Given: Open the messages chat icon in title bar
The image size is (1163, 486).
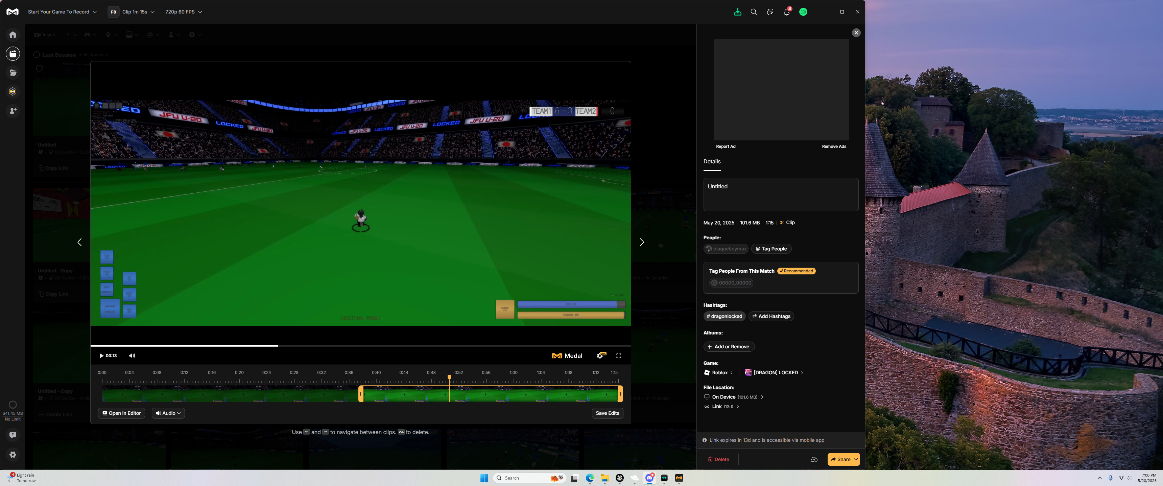Looking at the screenshot, I should 770,12.
